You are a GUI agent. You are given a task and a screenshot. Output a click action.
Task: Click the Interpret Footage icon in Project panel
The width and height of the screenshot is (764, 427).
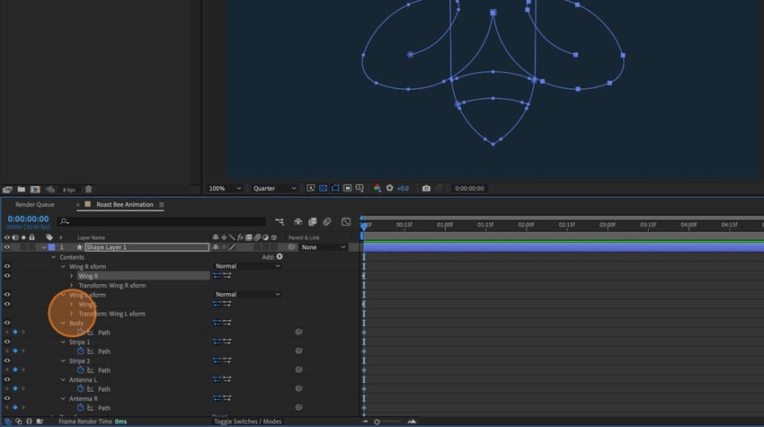click(7, 189)
